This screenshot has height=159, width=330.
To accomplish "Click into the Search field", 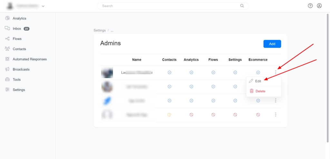I will [171, 6].
